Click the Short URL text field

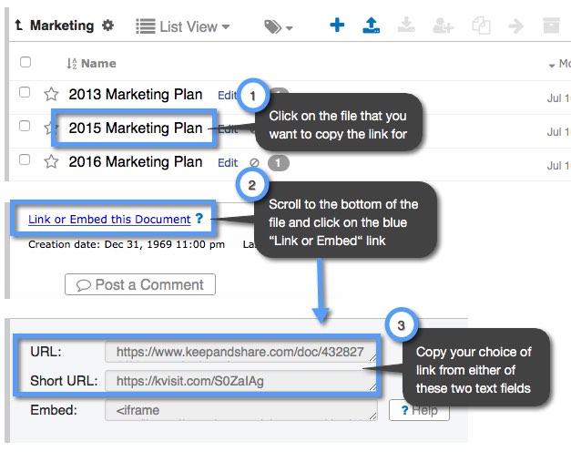[241, 381]
